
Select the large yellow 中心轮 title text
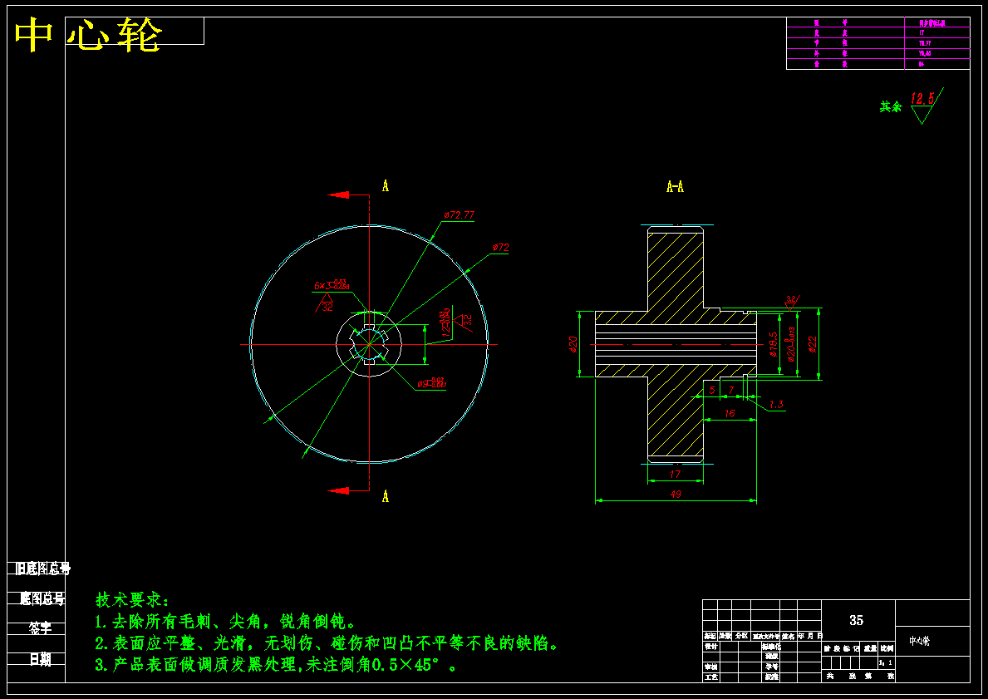(x=88, y=35)
